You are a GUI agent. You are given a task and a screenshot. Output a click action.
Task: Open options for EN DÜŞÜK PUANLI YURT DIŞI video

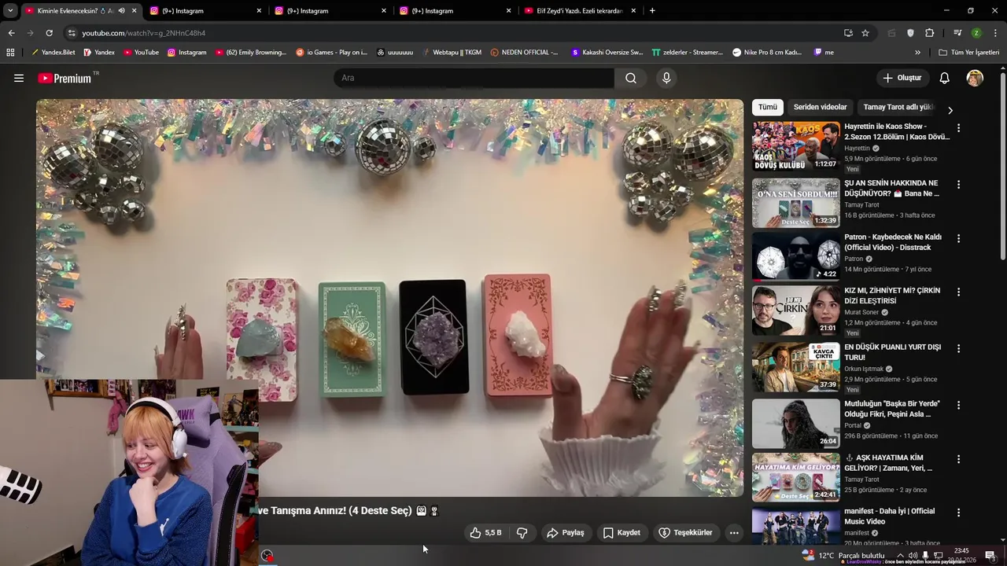tap(958, 348)
